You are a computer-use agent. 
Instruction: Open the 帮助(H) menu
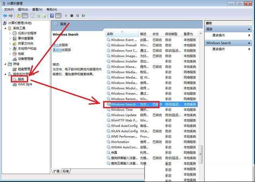pyautogui.click(x=52, y=10)
